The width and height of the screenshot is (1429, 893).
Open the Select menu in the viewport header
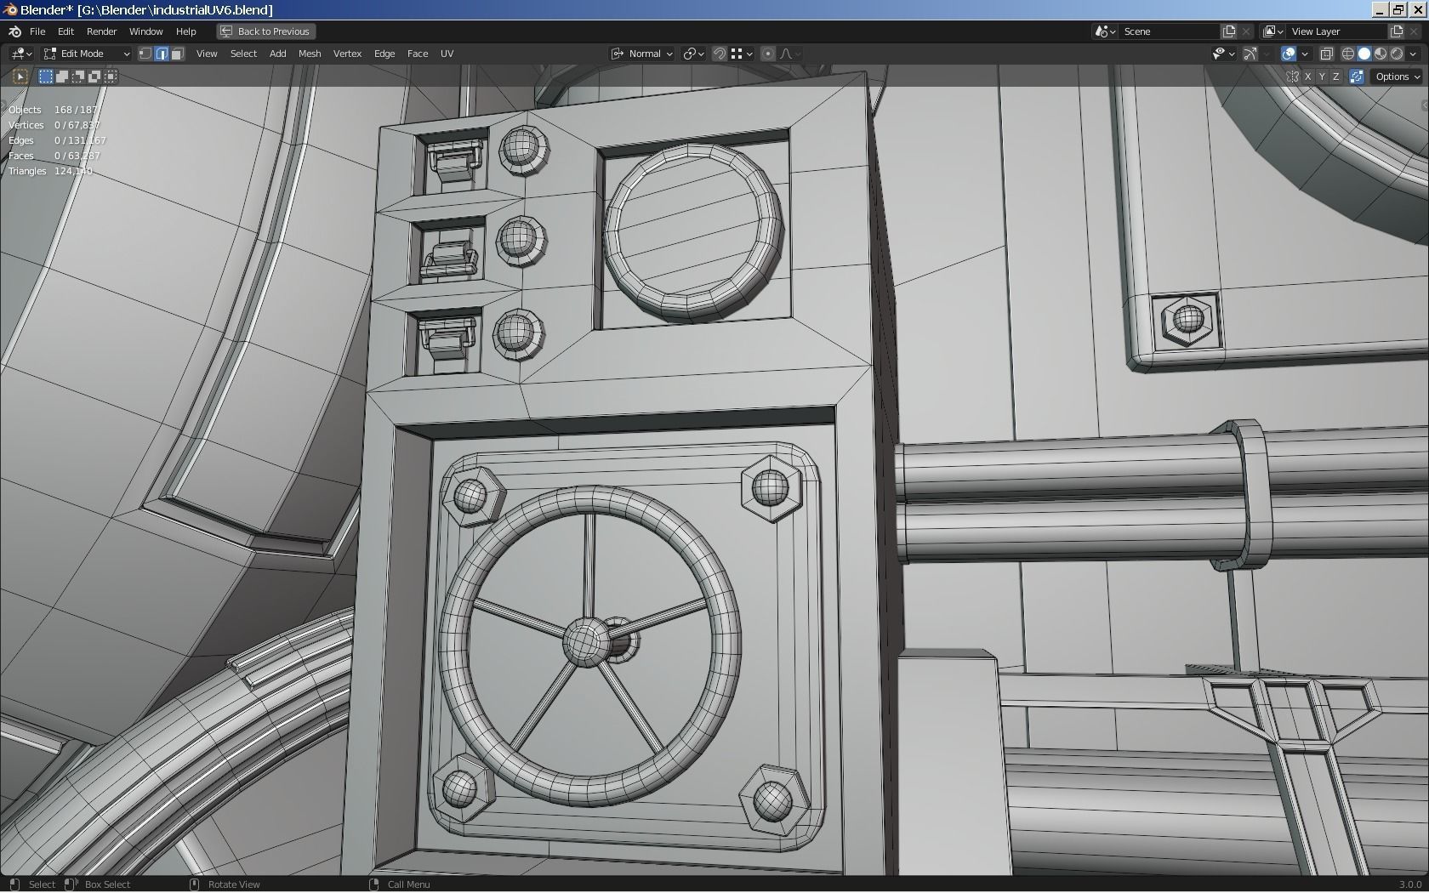(243, 54)
